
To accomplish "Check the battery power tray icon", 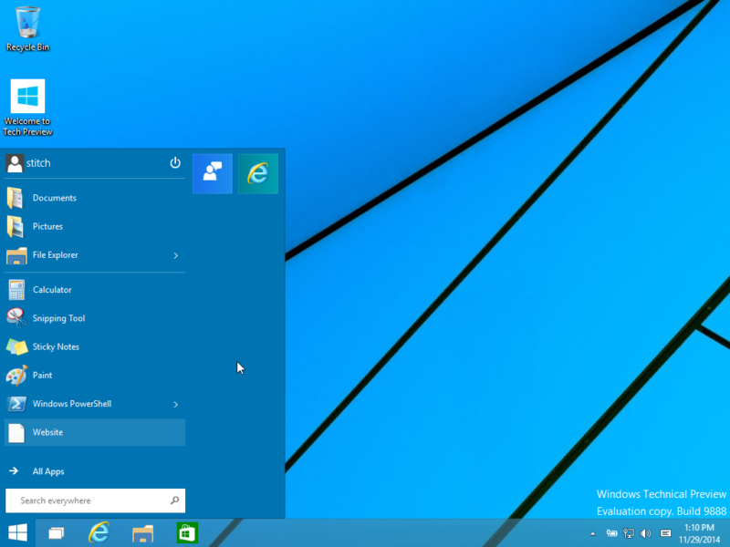I will click(612, 532).
